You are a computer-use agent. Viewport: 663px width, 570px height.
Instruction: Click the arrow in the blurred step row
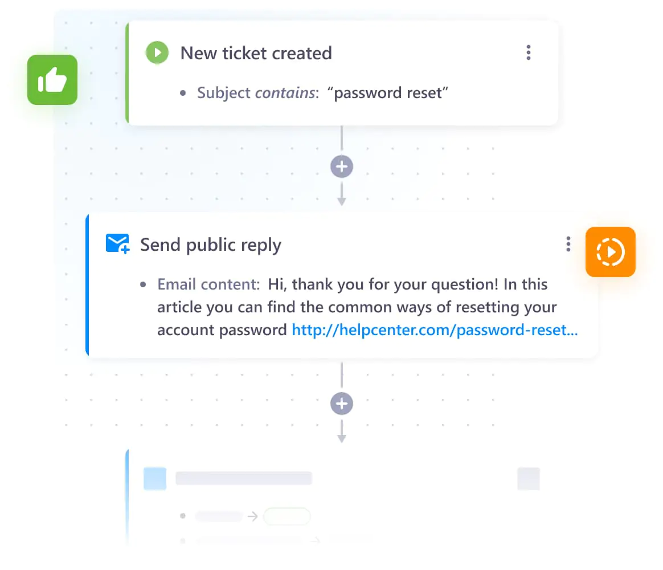(x=253, y=516)
